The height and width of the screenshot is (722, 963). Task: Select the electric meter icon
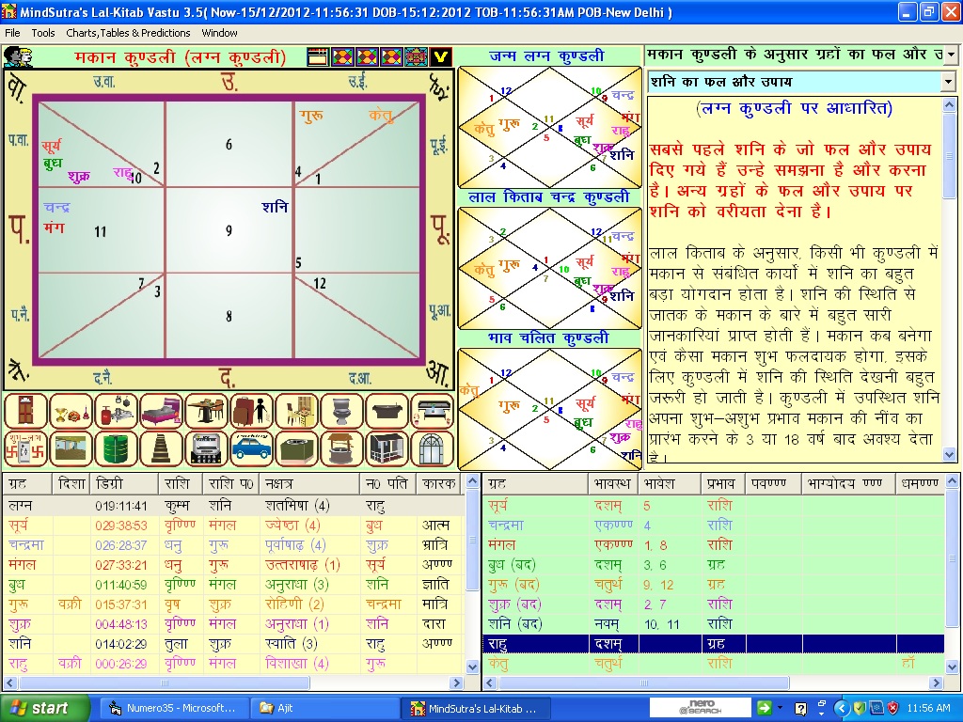(x=206, y=448)
